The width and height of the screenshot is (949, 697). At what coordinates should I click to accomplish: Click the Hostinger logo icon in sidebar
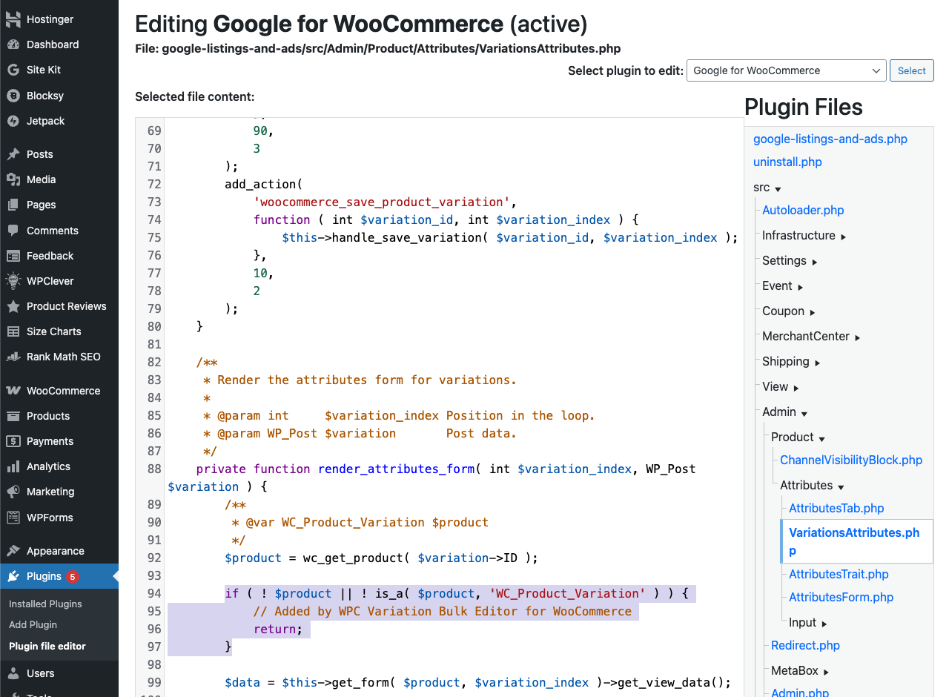point(13,19)
